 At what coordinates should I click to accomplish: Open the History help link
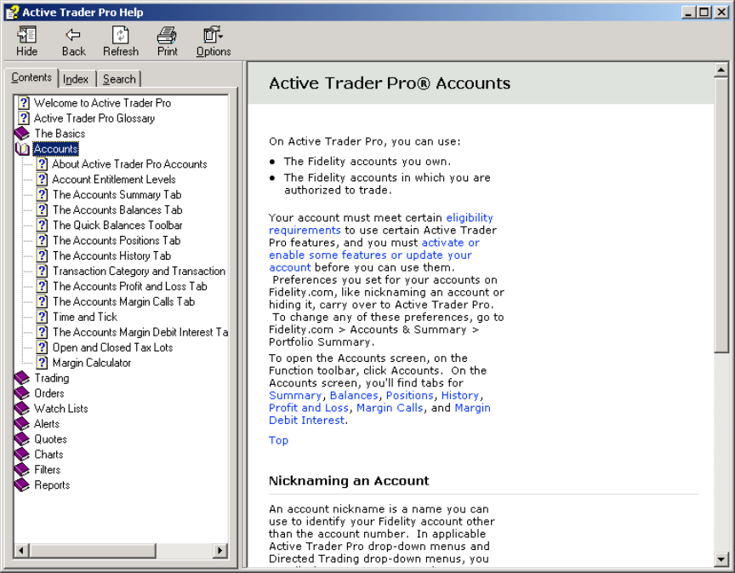click(x=460, y=396)
